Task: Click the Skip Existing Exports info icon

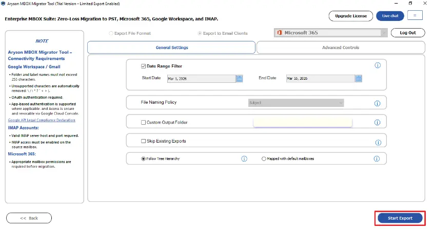Action: click(x=377, y=143)
